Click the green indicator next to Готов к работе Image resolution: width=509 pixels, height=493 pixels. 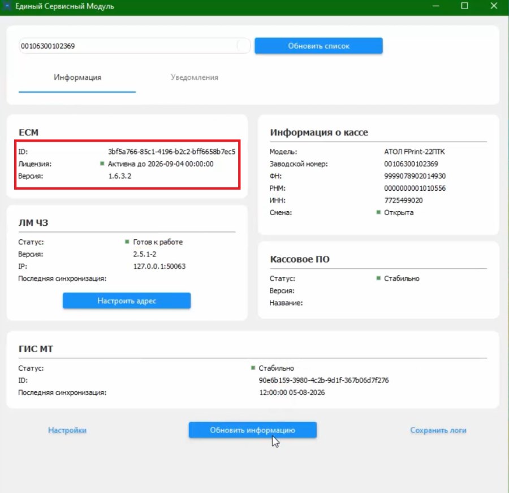click(127, 242)
